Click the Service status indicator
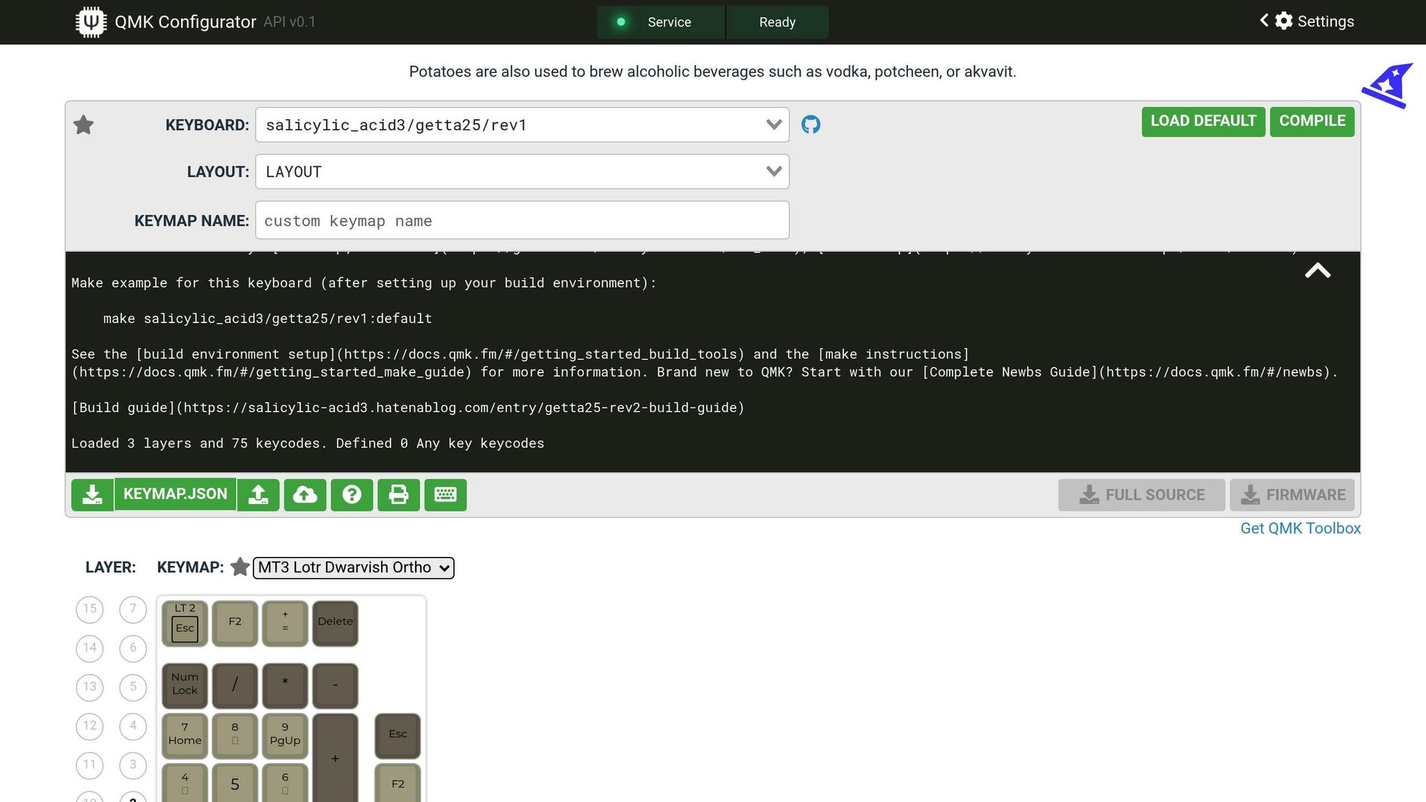The width and height of the screenshot is (1426, 802). (661, 22)
